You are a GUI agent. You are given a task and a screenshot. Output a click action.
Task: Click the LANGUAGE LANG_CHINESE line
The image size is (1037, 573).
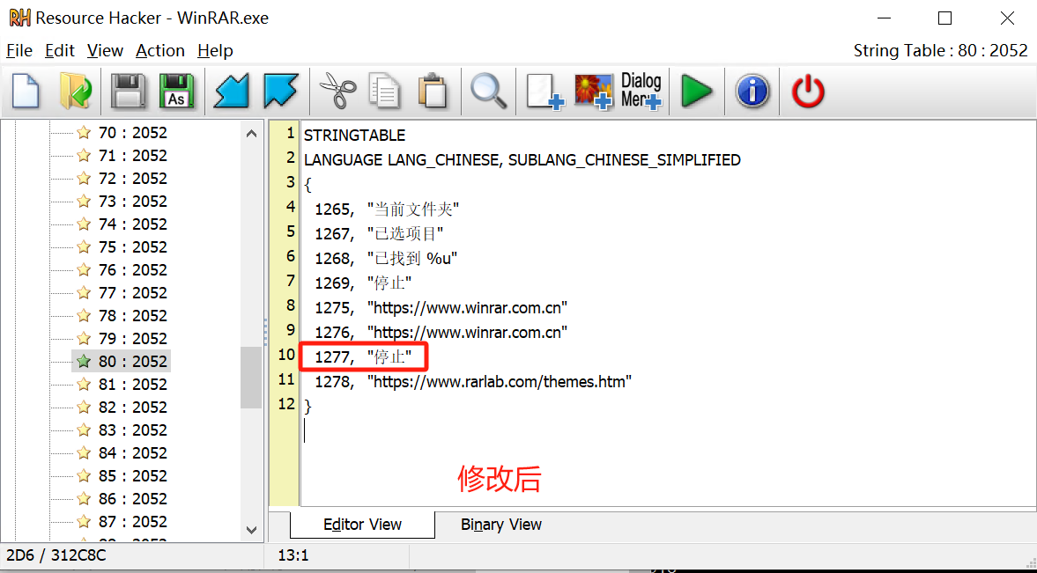pyautogui.click(x=522, y=160)
